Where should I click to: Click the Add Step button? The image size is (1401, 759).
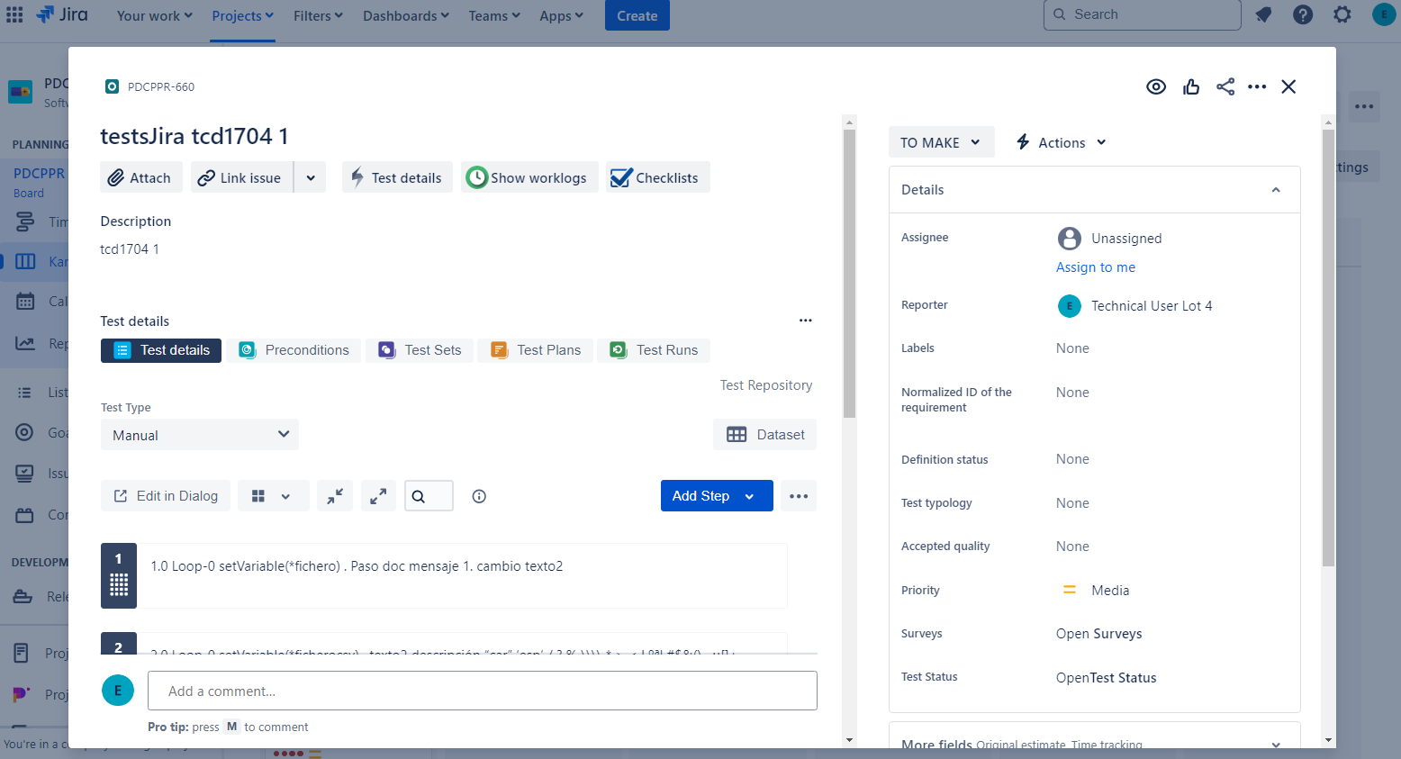click(x=700, y=496)
